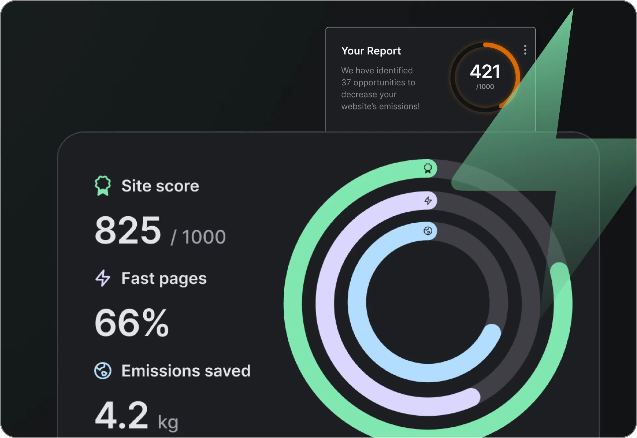Click the Fast pages lightning bolt icon
The height and width of the screenshot is (438, 637).
103,278
